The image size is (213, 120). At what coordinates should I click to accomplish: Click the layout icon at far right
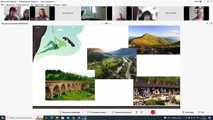pyautogui.click(x=211, y=23)
